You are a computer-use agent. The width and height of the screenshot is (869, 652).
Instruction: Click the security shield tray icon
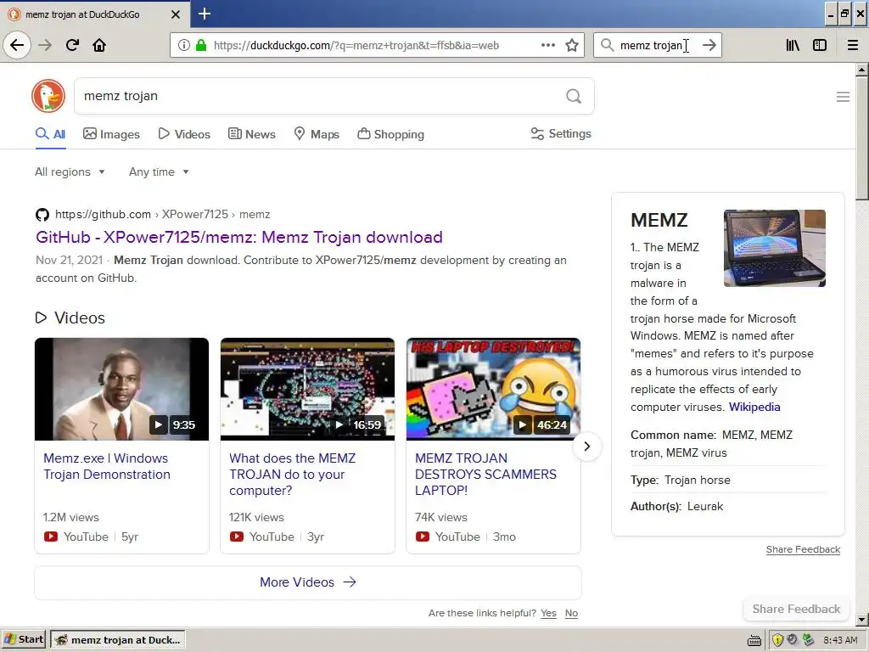(x=777, y=640)
